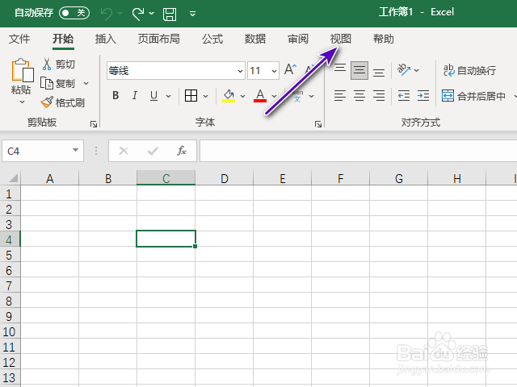Click the text Orientation icon
The height and width of the screenshot is (387, 517).
tap(404, 70)
